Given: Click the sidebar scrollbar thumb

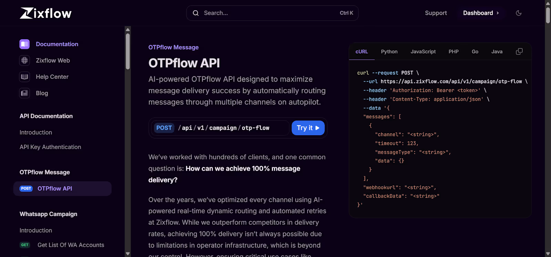Looking at the screenshot, I should [128, 51].
